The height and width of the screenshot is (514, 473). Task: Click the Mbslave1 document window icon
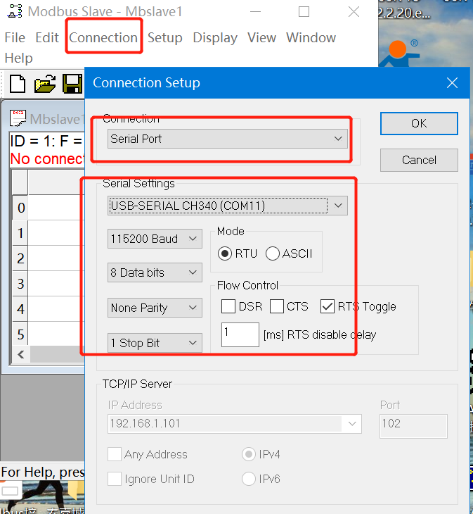click(18, 118)
